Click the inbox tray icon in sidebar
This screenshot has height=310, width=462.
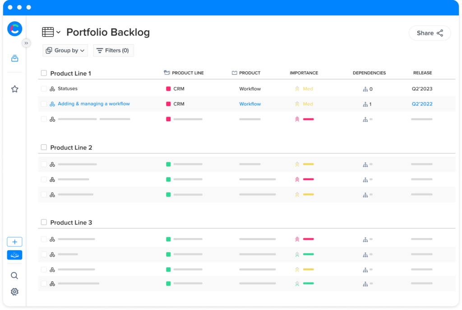(15, 59)
